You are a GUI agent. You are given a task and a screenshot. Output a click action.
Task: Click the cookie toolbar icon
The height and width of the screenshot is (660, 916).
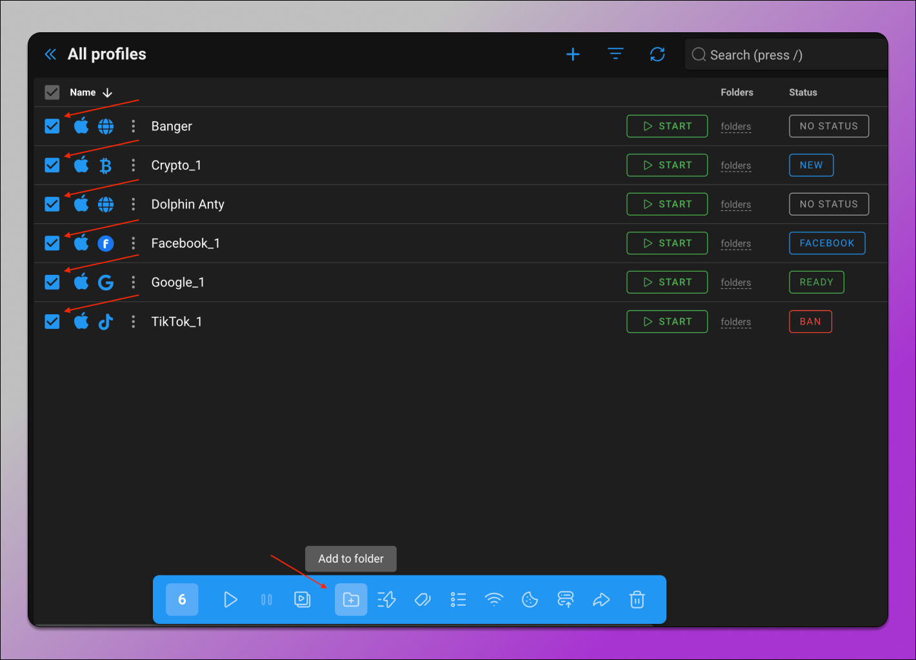pos(530,599)
